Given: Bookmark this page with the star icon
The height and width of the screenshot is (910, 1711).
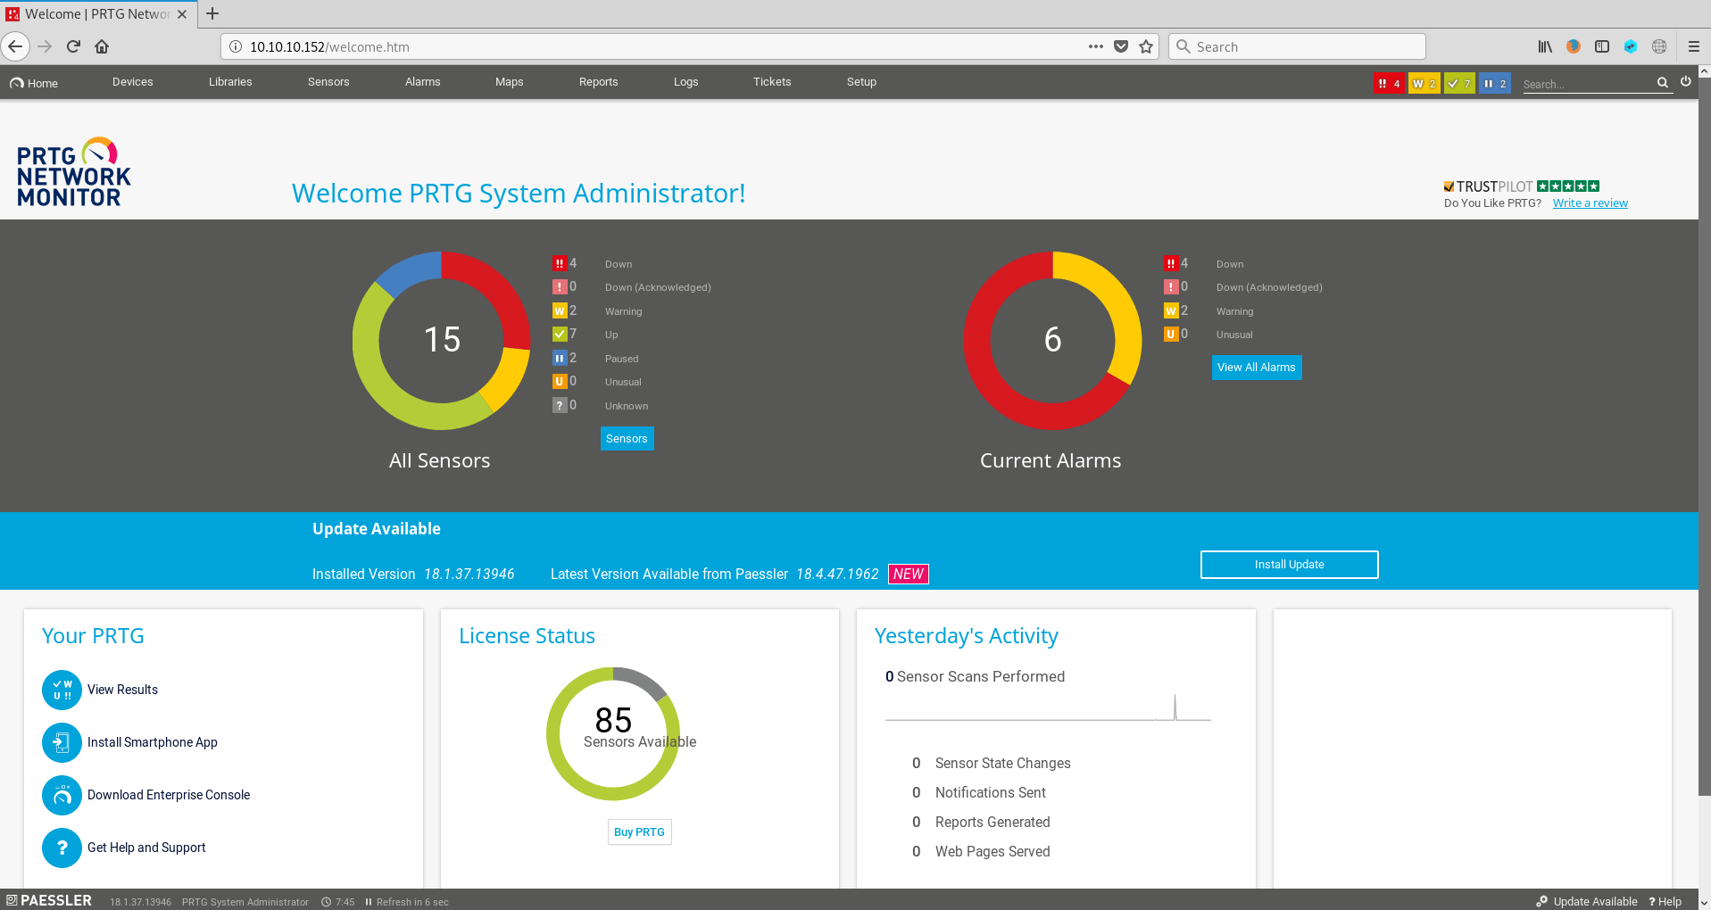Looking at the screenshot, I should coord(1146,46).
